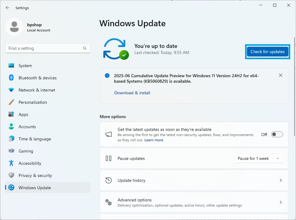Screen dimensions: 296x220
Task: Dismiss the cumulative update notification
Action: (280, 75)
